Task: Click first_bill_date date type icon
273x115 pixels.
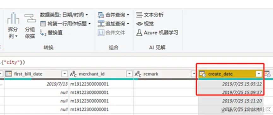Action: click(8, 74)
